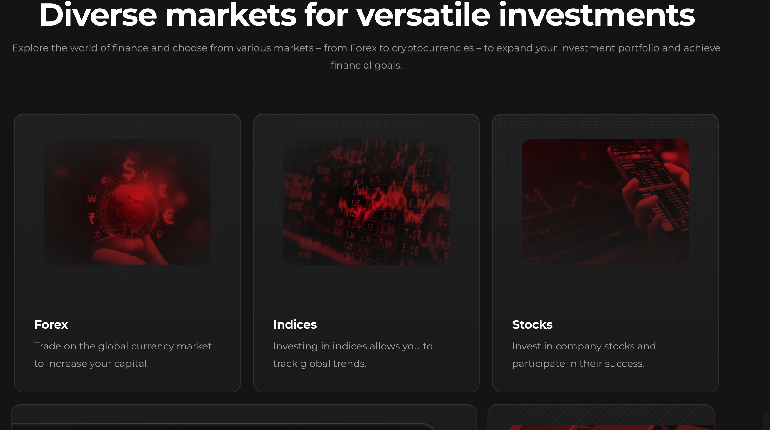Click the Forex globe currency image
This screenshot has width=770, height=430.
pos(127,202)
